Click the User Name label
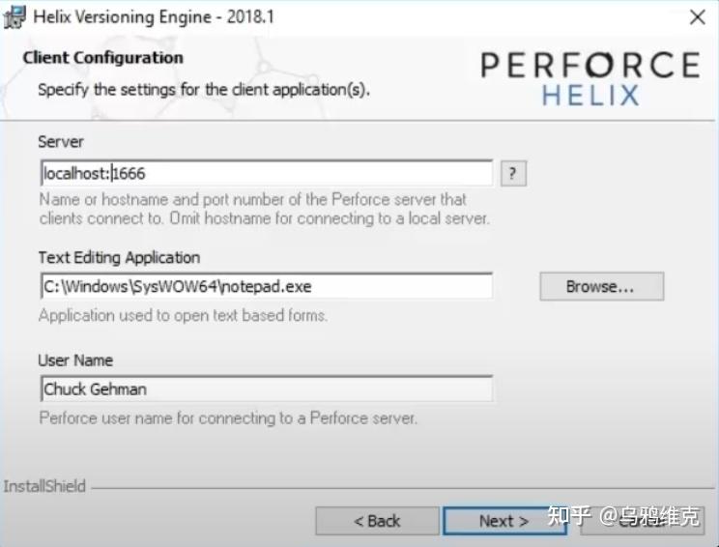 tap(75, 360)
